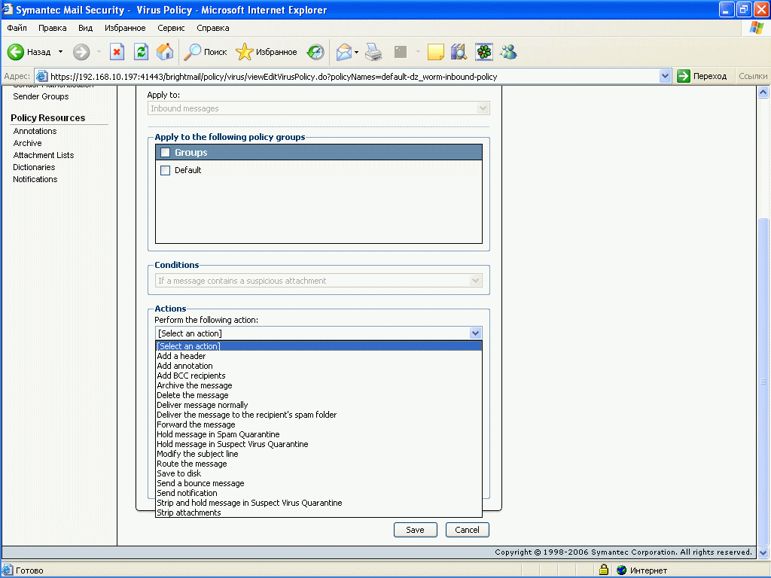This screenshot has width=771, height=578.
Task: Click the grey Forward arrow button
Action: (81, 52)
